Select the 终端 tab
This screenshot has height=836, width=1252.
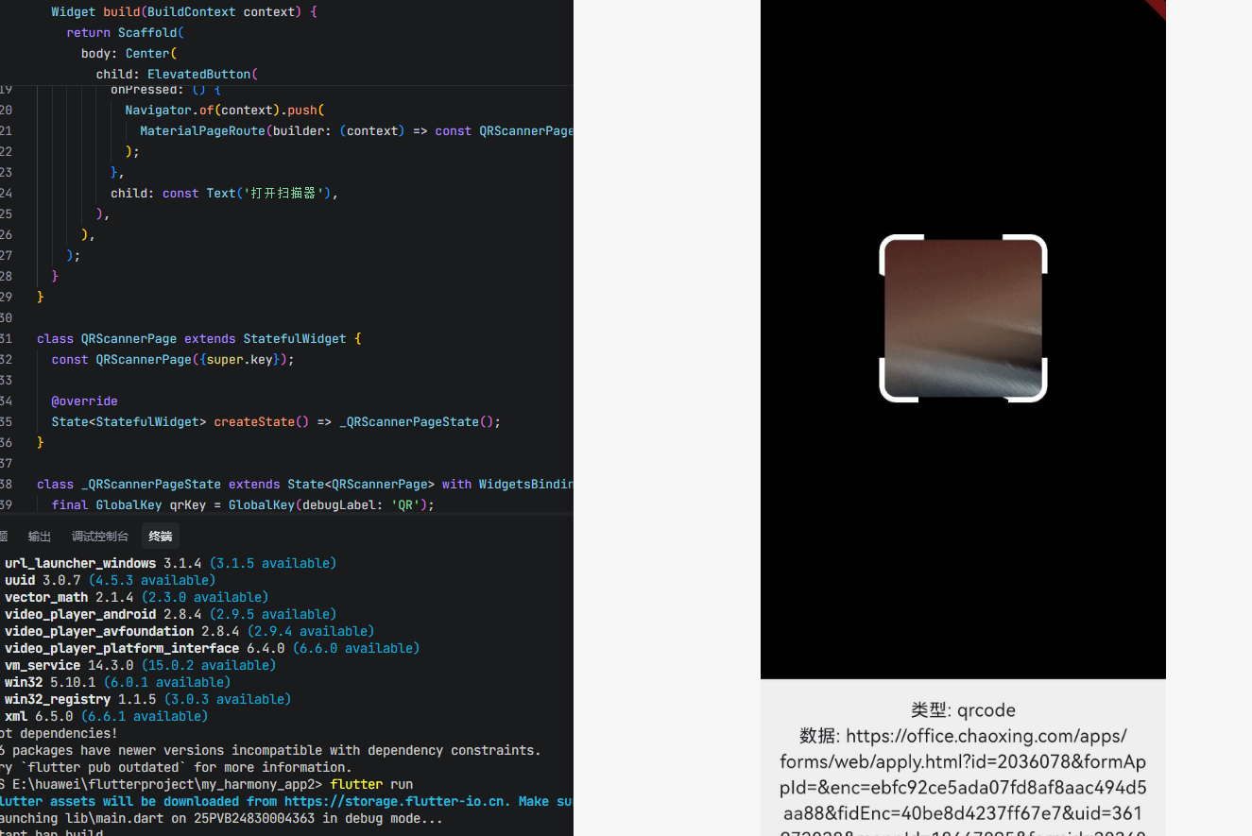pos(161,537)
